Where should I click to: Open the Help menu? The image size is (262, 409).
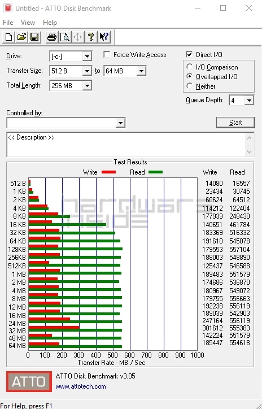click(50, 23)
